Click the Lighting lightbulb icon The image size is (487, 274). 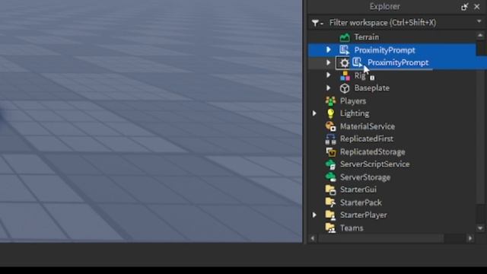pyautogui.click(x=330, y=113)
